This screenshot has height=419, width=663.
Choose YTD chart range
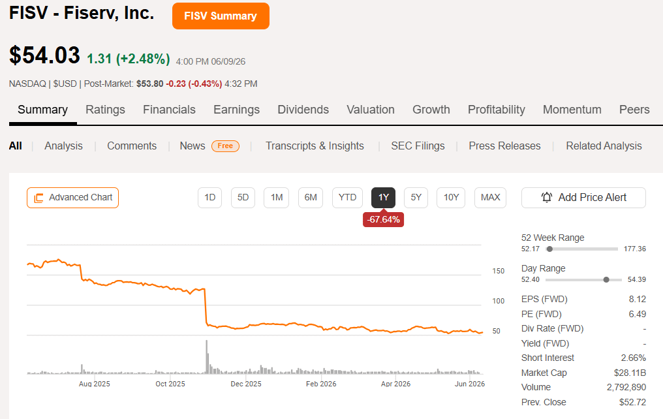(x=348, y=198)
